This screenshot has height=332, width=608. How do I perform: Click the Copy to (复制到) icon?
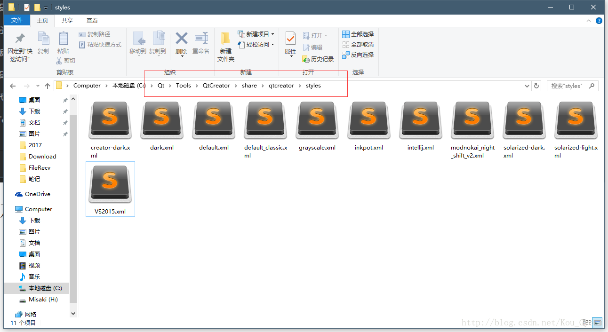(158, 39)
